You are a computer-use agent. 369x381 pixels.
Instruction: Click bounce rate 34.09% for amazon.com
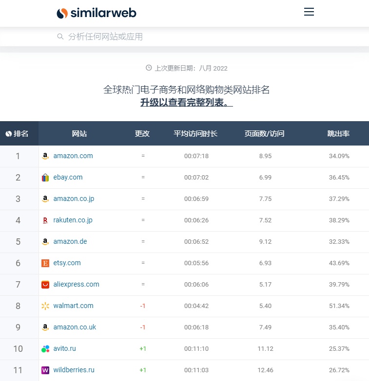[339, 156]
